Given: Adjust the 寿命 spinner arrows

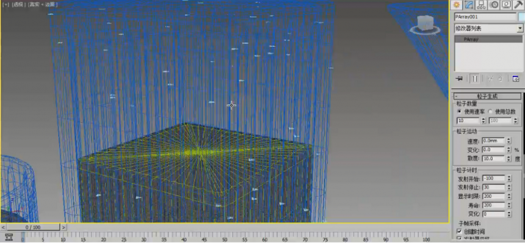Looking at the screenshot, I should click(509, 205).
